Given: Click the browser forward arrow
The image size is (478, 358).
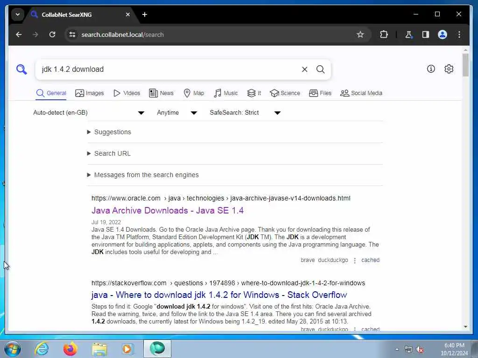Looking at the screenshot, I should pos(35,34).
